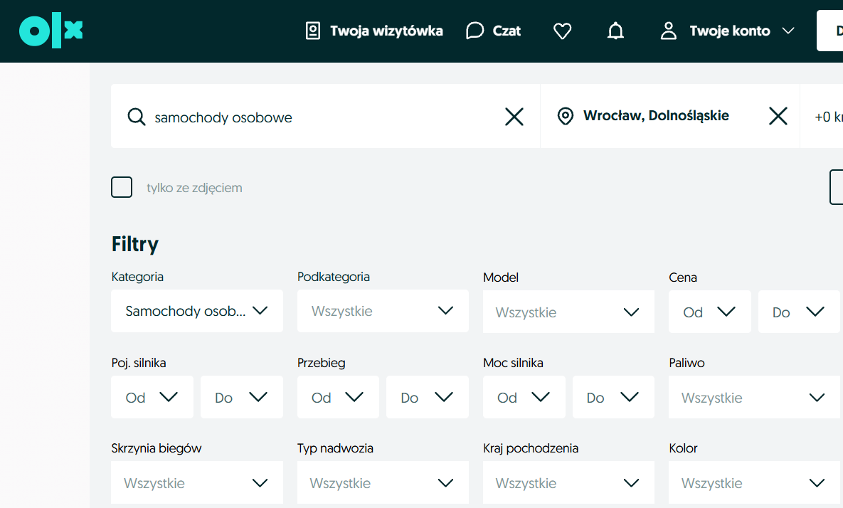843x508 pixels.
Task: Open the Przebieg Do dropdown
Action: click(428, 397)
